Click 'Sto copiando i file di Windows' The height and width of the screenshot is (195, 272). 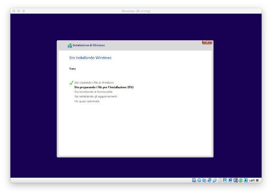pyautogui.click(x=94, y=83)
